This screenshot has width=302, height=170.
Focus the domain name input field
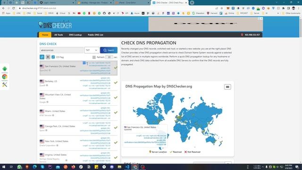[x=61, y=50]
